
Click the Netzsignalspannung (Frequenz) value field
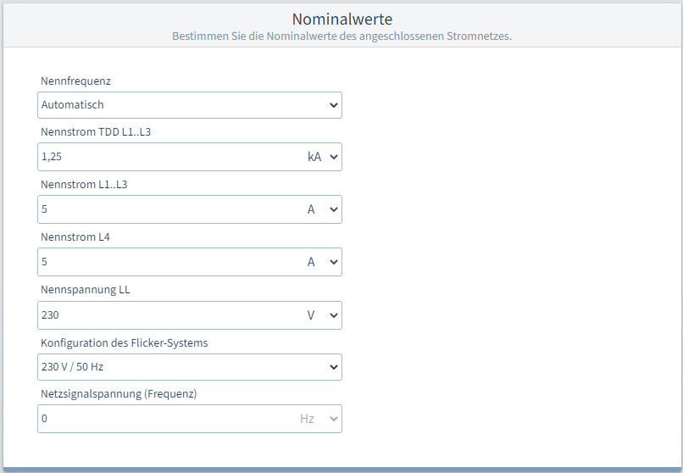click(x=165, y=419)
